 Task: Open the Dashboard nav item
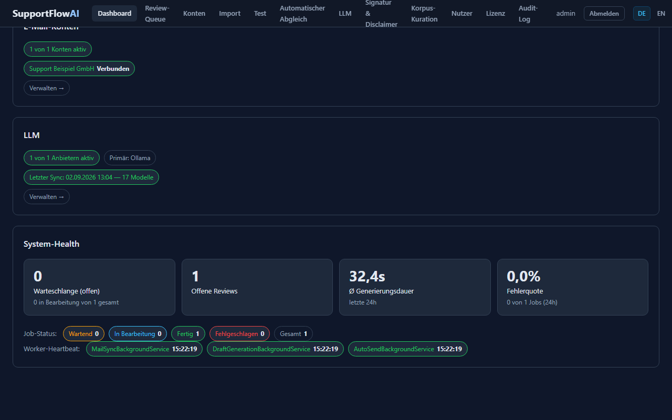click(x=114, y=13)
